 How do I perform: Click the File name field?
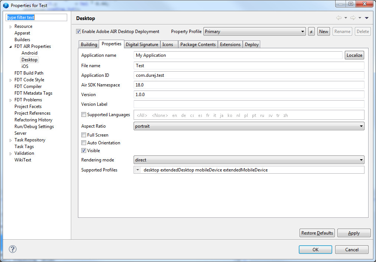tap(249, 66)
